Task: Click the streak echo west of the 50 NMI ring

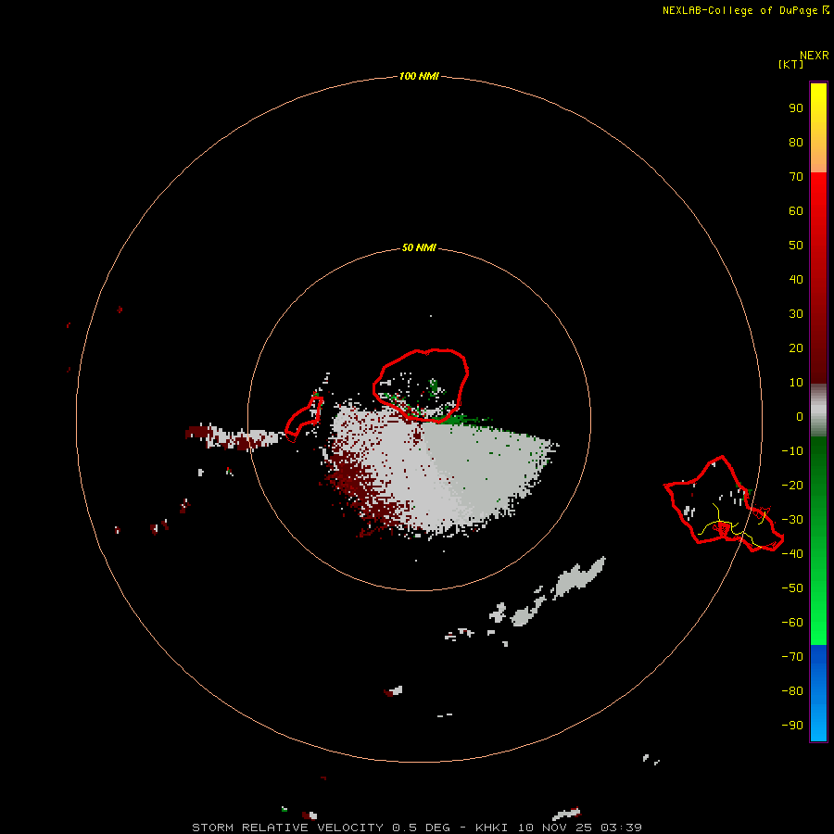Action: (x=232, y=437)
